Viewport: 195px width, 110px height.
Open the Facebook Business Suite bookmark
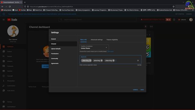(164, 10)
